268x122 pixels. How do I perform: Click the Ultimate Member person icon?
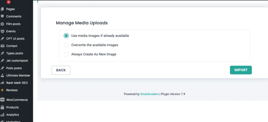tap(2, 75)
